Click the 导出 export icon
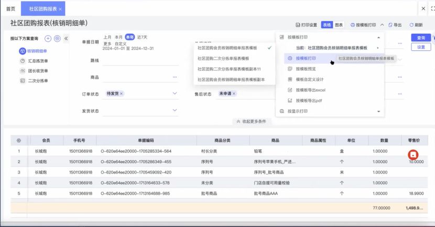 (x=391, y=25)
